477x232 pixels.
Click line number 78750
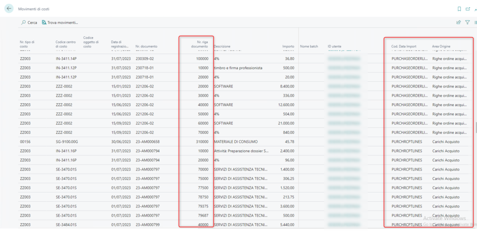(203, 197)
